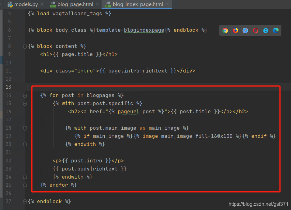The image size is (291, 210).
Task: Click underlined blogindexpage text
Action: coord(144,30)
